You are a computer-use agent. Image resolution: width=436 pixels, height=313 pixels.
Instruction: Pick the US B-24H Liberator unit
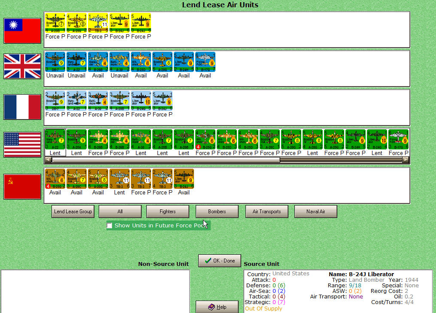coord(355,140)
